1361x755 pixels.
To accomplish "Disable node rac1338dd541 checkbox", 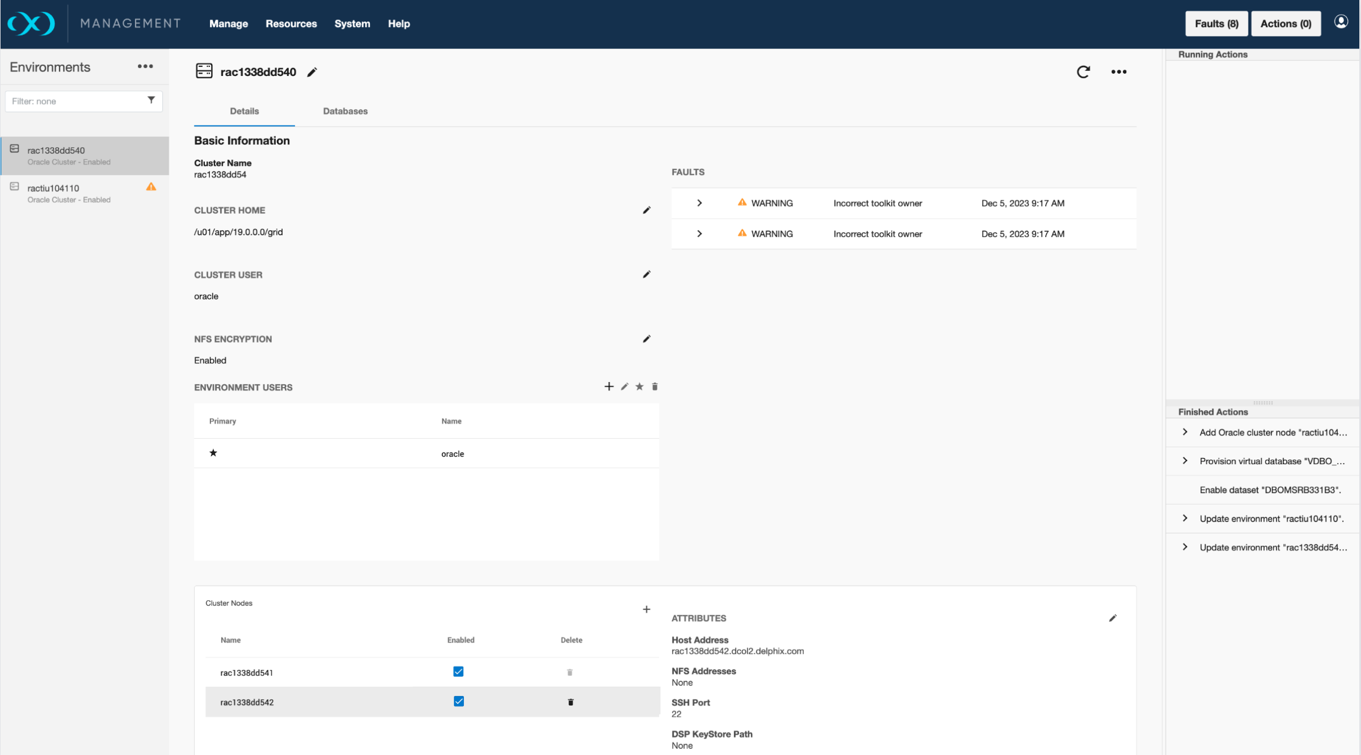I will tap(458, 672).
